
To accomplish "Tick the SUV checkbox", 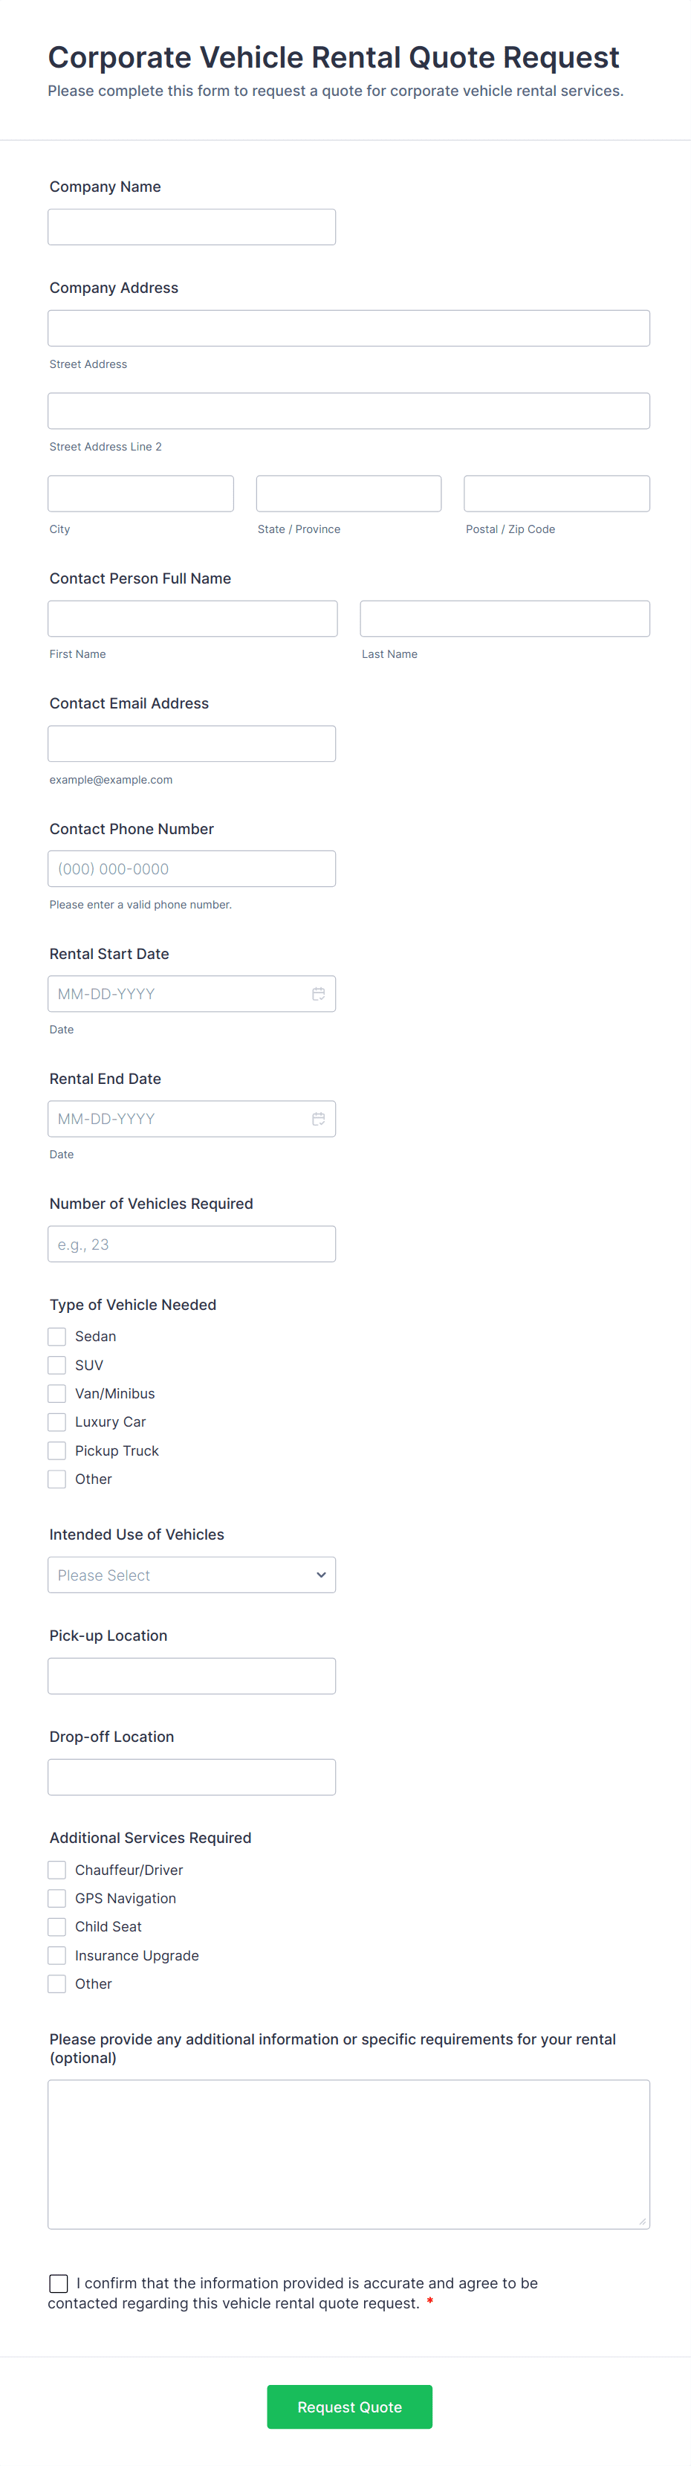I will pyautogui.click(x=57, y=1365).
